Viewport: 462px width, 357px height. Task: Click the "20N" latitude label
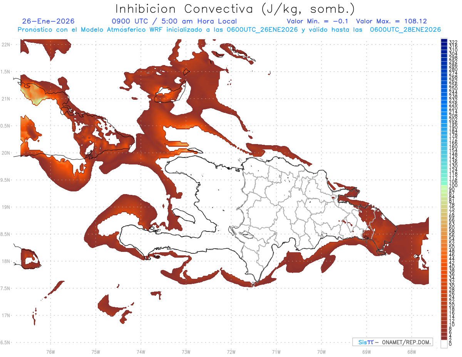pyautogui.click(x=6, y=153)
